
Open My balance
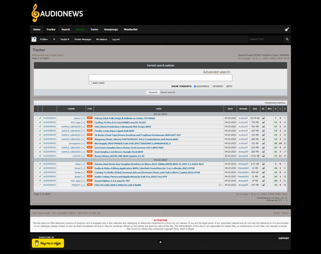coord(101,39)
